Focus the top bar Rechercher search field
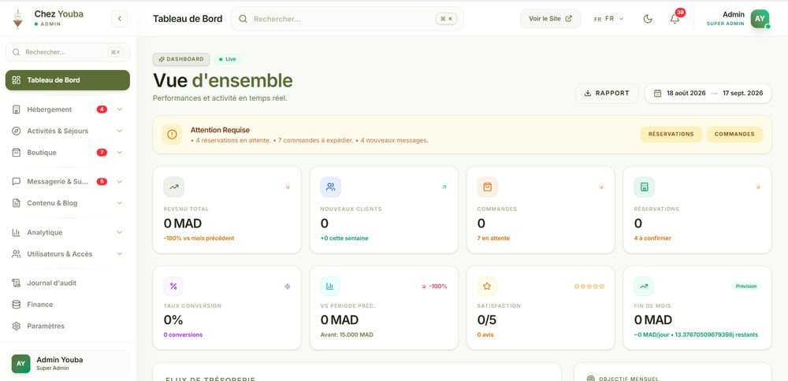The image size is (788, 381). pyautogui.click(x=347, y=19)
